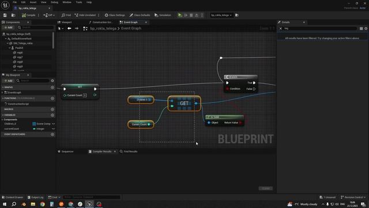Screen dimensions: 369x208
Task: Select EventGraph in GRAPHS list
Action: (x=14, y=92)
